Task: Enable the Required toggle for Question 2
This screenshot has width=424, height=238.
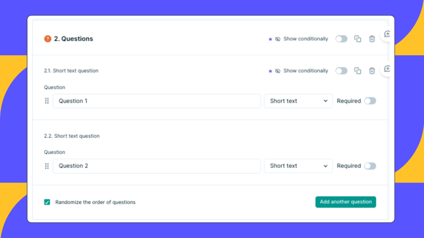Action: click(x=371, y=166)
